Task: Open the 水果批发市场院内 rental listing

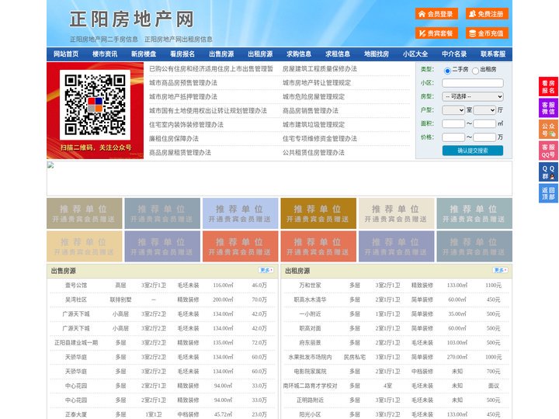Action: 310,357
